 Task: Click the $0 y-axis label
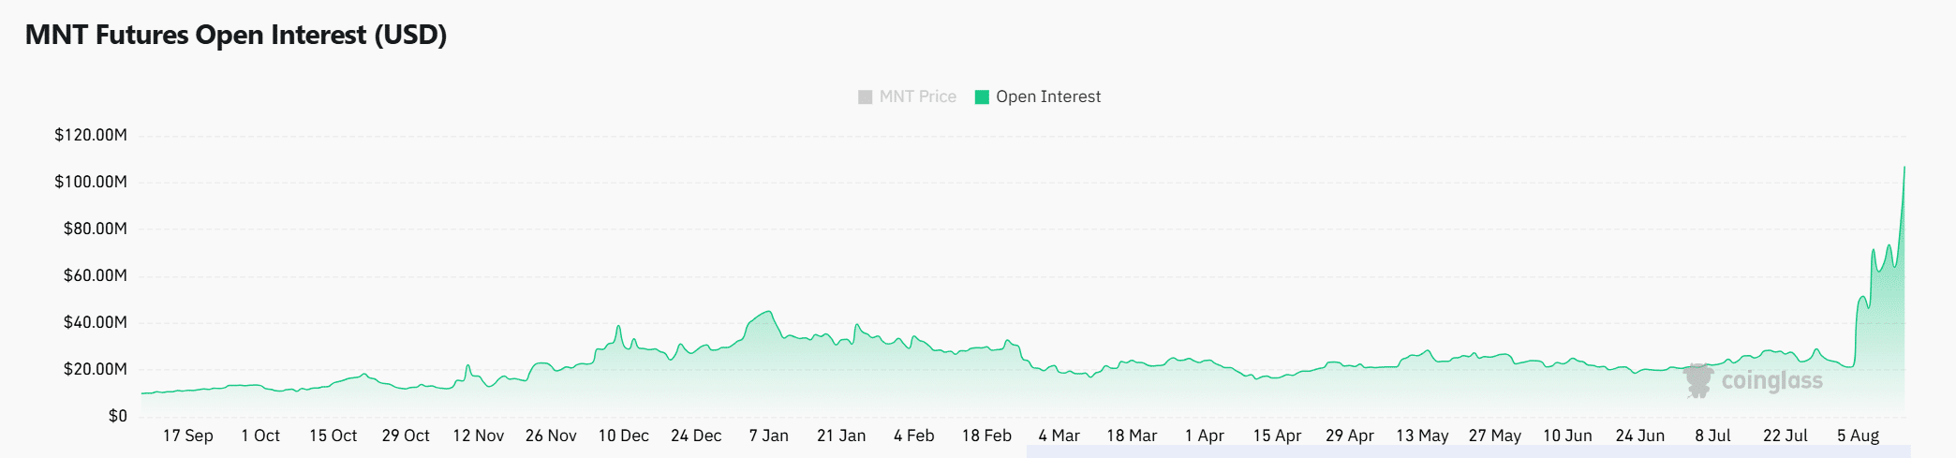point(117,416)
